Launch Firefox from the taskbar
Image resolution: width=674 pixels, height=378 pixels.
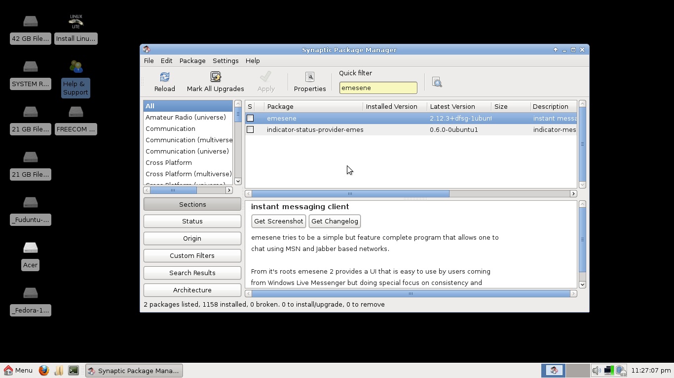[x=44, y=370]
